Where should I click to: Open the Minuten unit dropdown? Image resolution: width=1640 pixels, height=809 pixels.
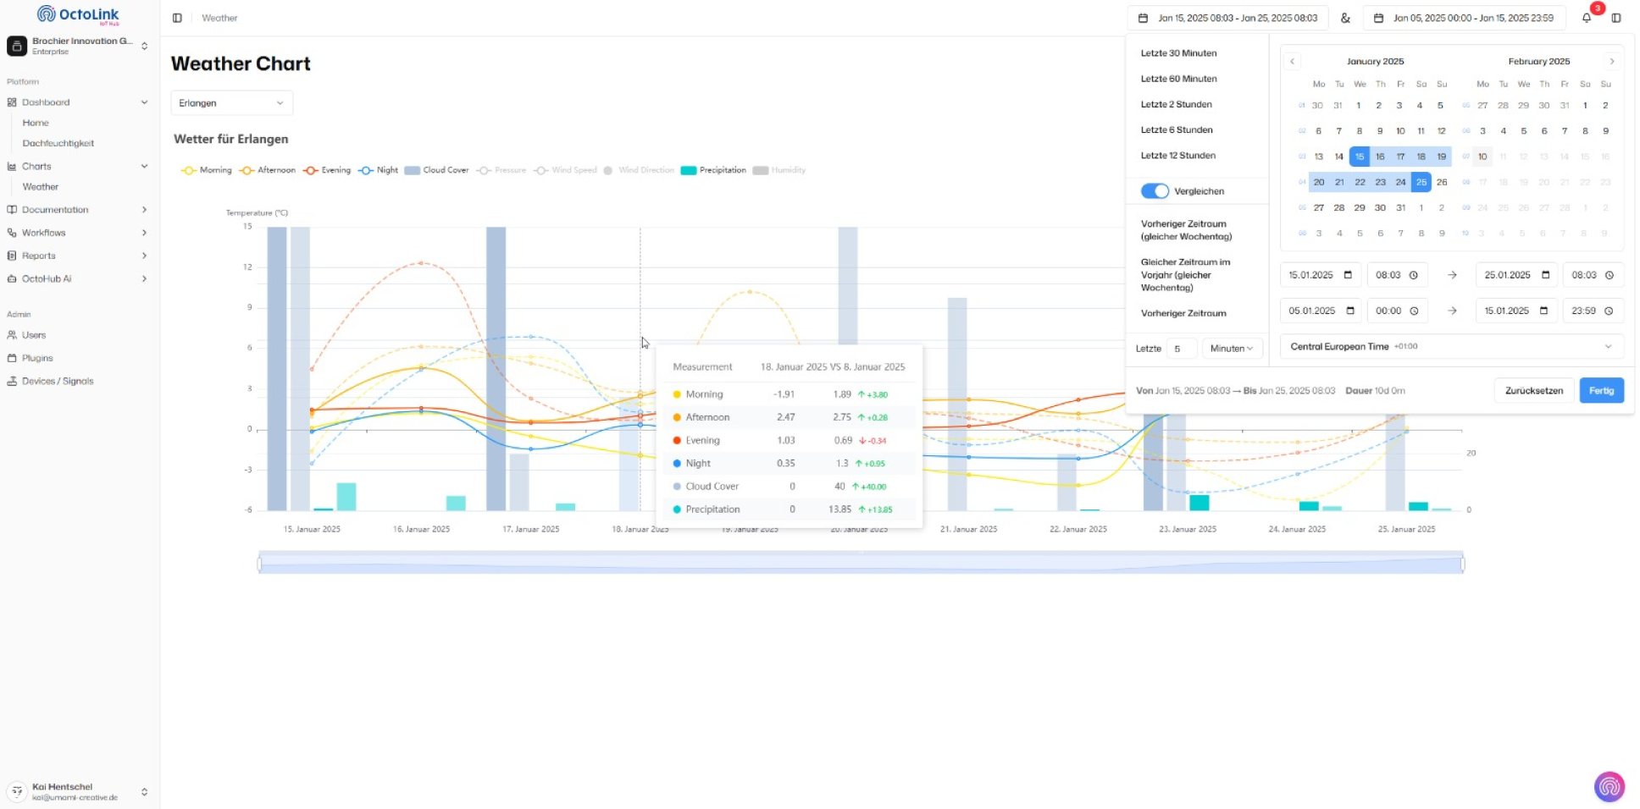[x=1232, y=349]
